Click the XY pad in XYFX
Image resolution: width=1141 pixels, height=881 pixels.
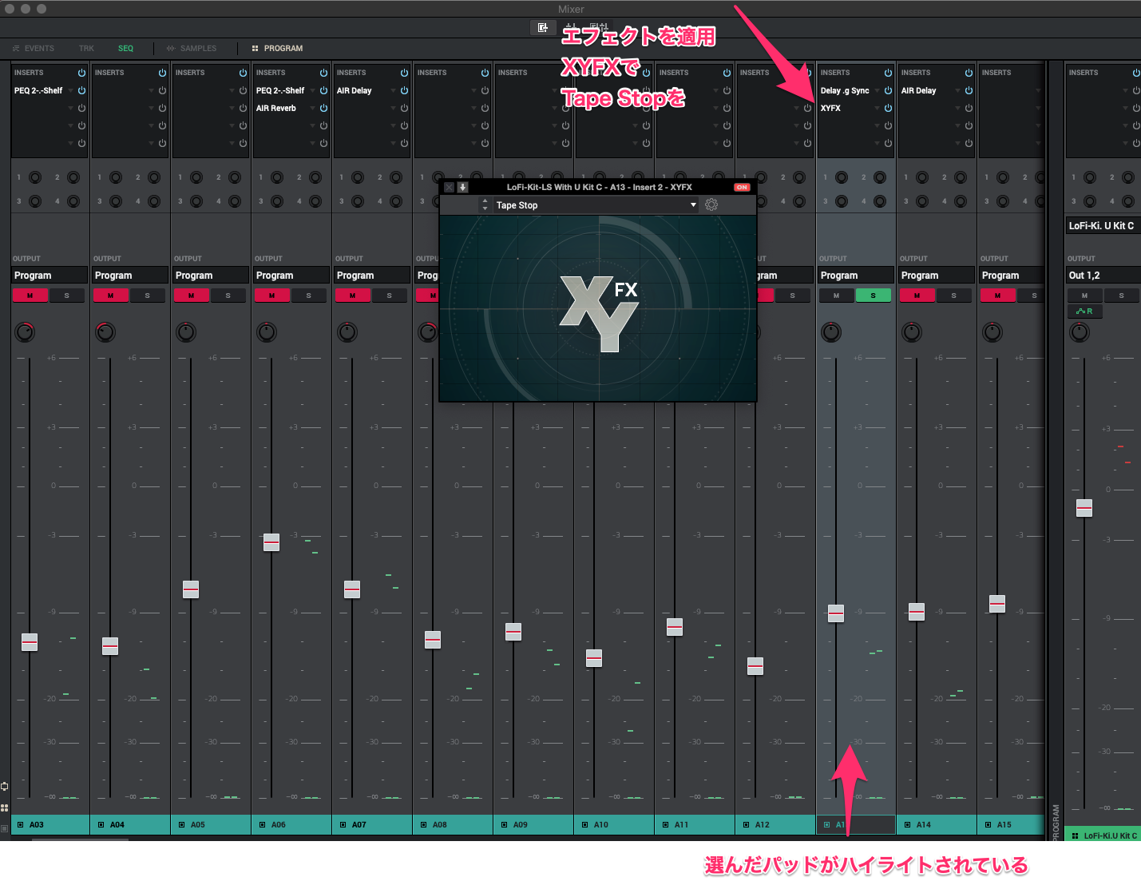pyautogui.click(x=598, y=308)
